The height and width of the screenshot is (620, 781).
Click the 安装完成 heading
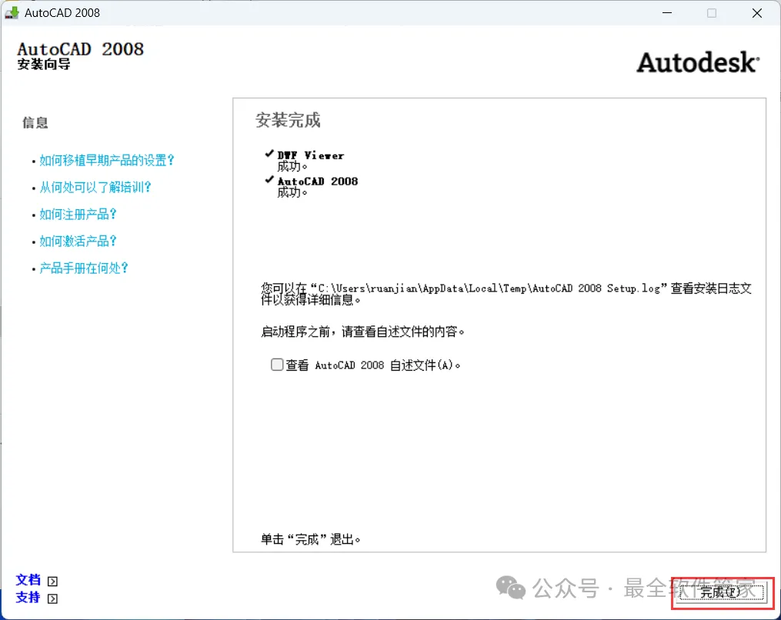point(288,121)
